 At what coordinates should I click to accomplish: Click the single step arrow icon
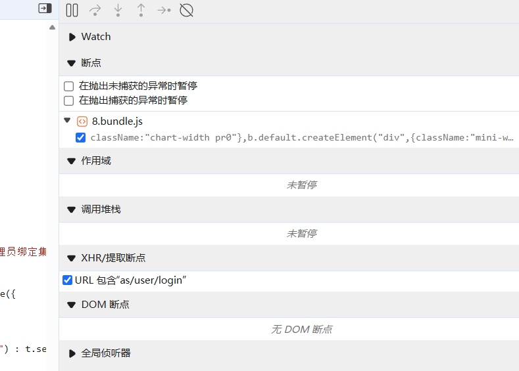click(x=164, y=11)
